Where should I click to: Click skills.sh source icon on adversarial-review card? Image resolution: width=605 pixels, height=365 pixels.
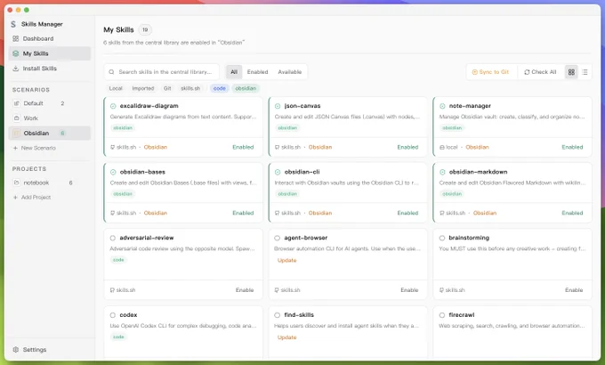pos(112,290)
